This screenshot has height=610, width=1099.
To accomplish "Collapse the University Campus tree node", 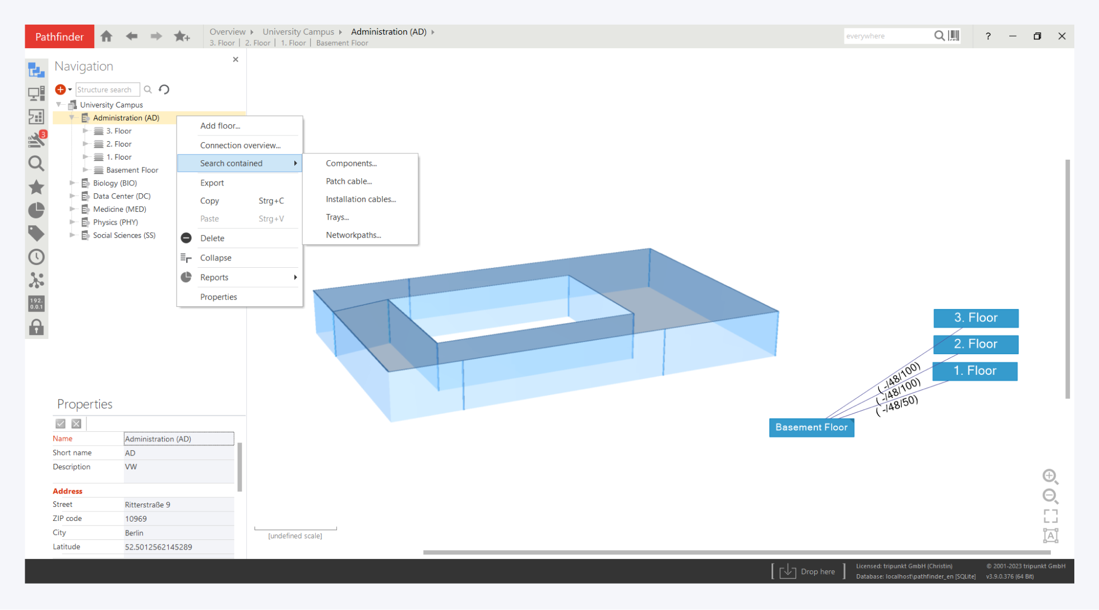I will [x=59, y=105].
